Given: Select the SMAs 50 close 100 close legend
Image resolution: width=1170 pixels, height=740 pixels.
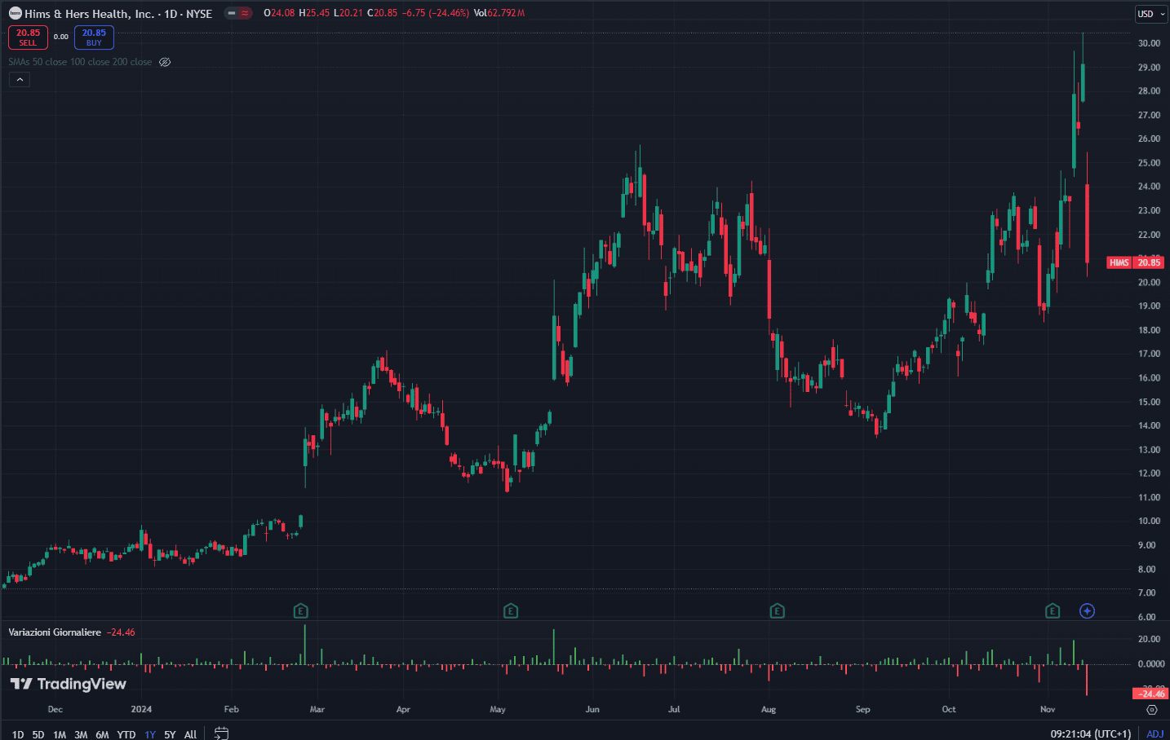Looking at the screenshot, I should (x=80, y=62).
